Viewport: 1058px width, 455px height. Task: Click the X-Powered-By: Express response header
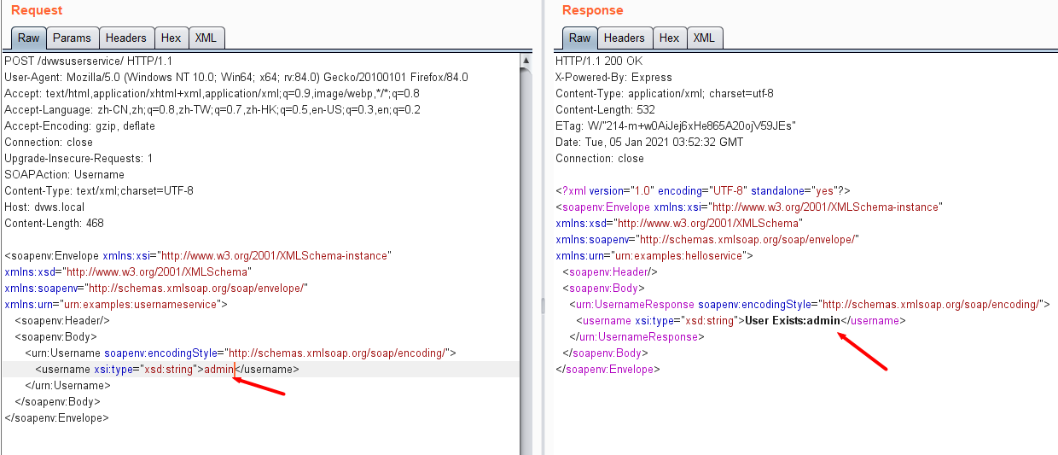point(613,77)
